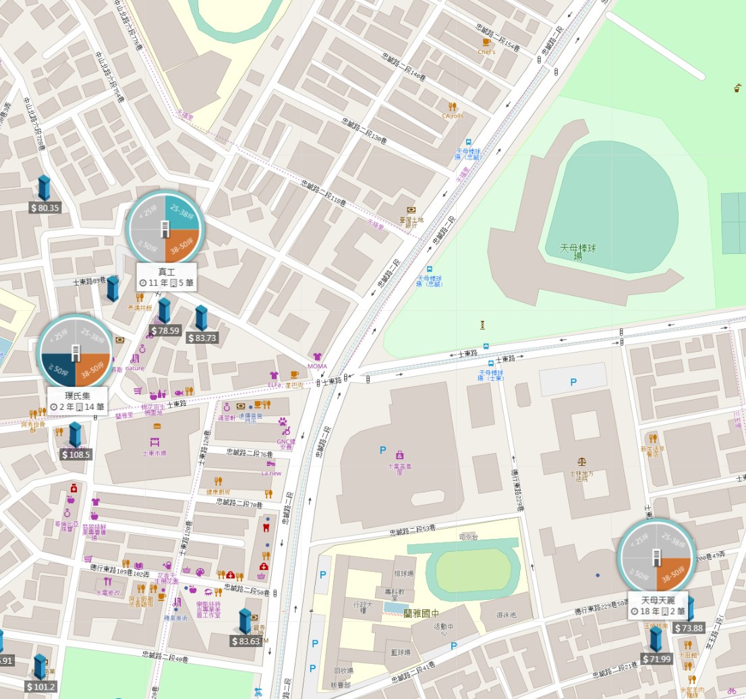Open the 真工 info label
Screen dimensions: 746x699
click(x=166, y=277)
